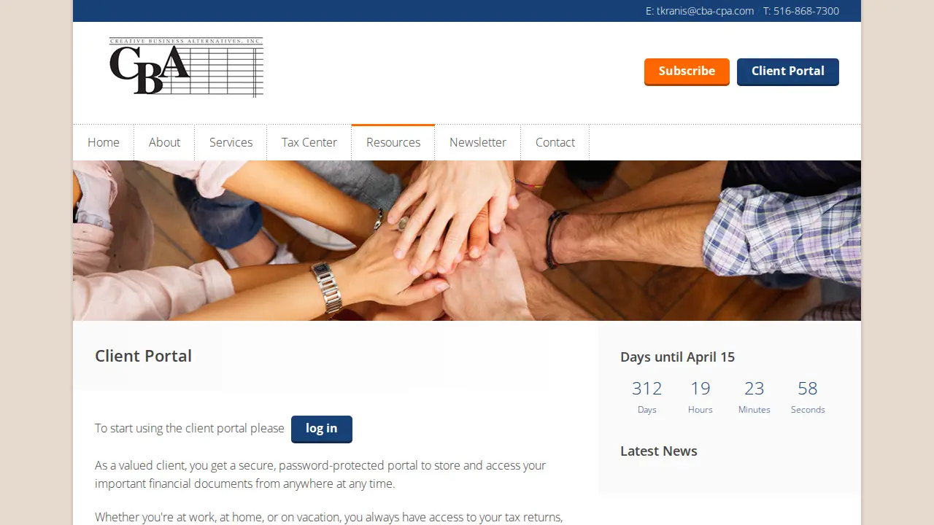The height and width of the screenshot is (525, 934).
Task: Click the Client Portal page heading
Action: [x=144, y=356]
